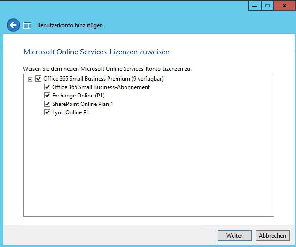Toggle SharePoint Online Plan 1 checkbox
296x247 pixels.
click(47, 104)
